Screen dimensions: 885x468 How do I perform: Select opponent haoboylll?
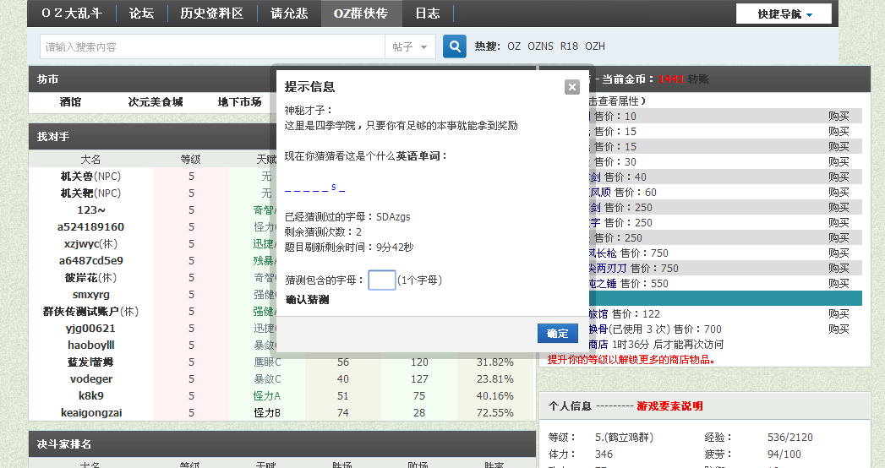click(91, 346)
